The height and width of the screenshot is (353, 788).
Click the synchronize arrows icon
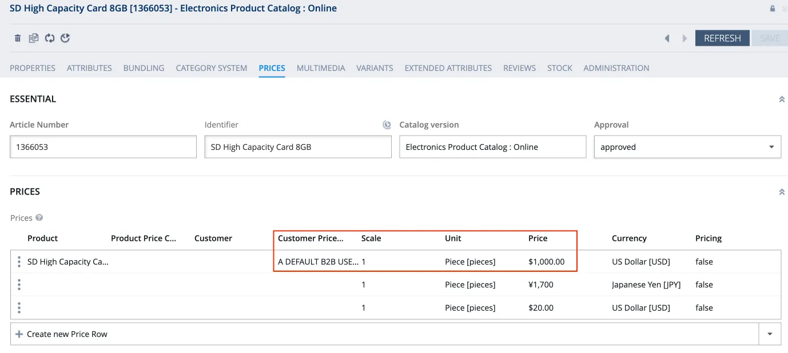click(x=50, y=38)
